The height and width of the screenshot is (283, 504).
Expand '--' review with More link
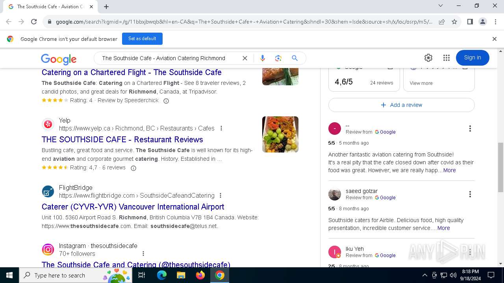point(449,170)
